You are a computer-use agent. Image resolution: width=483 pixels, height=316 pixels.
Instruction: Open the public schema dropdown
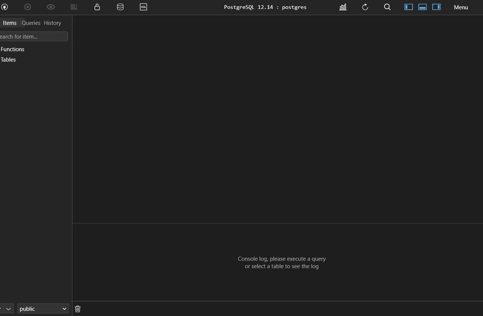click(43, 309)
